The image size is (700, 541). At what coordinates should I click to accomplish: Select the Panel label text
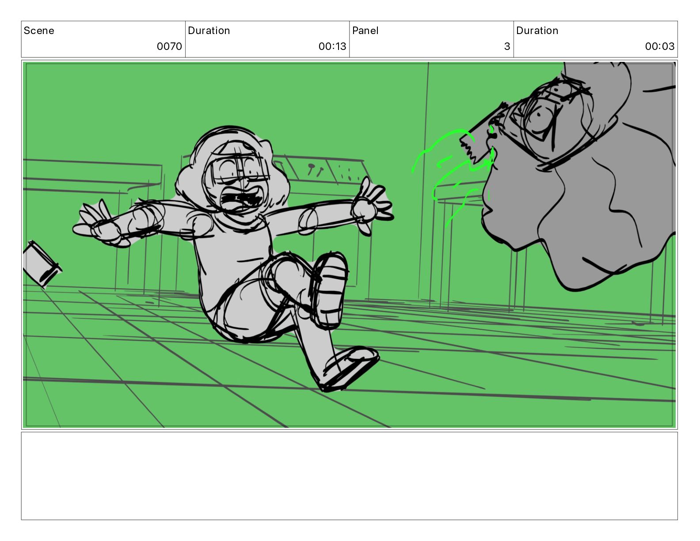(x=365, y=30)
